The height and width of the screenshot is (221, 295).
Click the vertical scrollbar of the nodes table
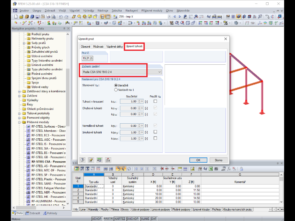pos(281,179)
